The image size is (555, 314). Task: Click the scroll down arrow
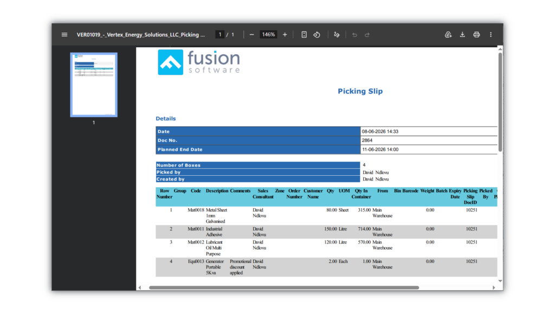500,281
